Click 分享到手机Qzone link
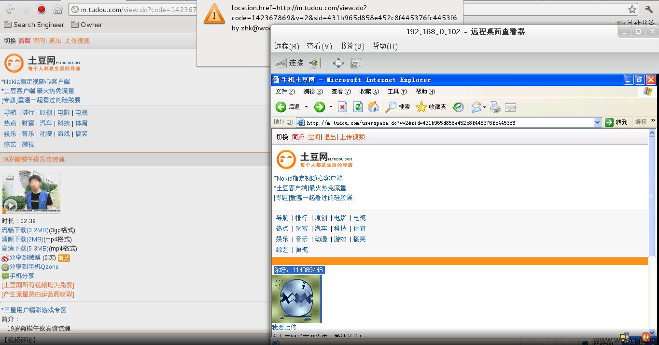659x345 pixels. click(34, 267)
